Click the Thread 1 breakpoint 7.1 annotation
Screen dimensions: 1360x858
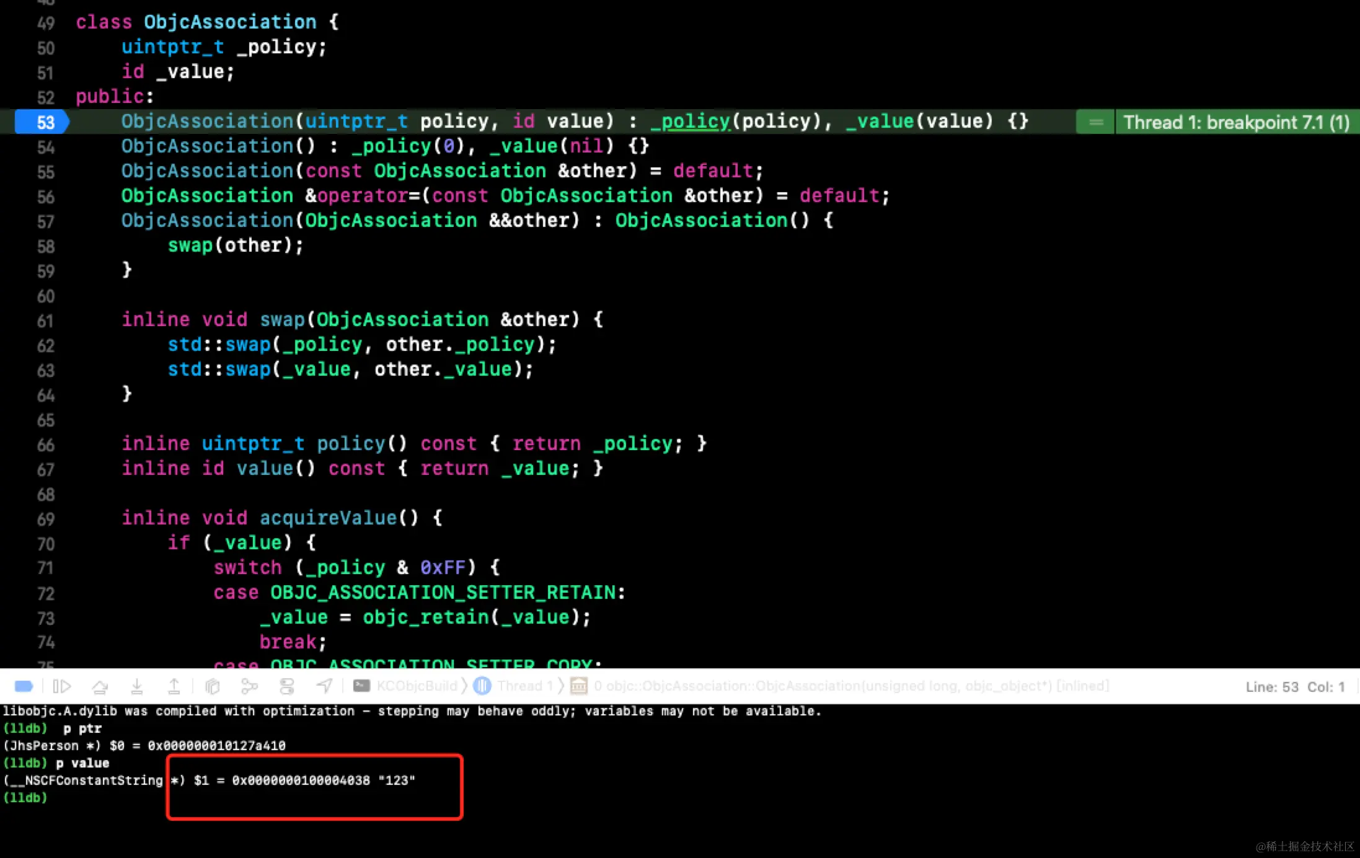(x=1235, y=122)
